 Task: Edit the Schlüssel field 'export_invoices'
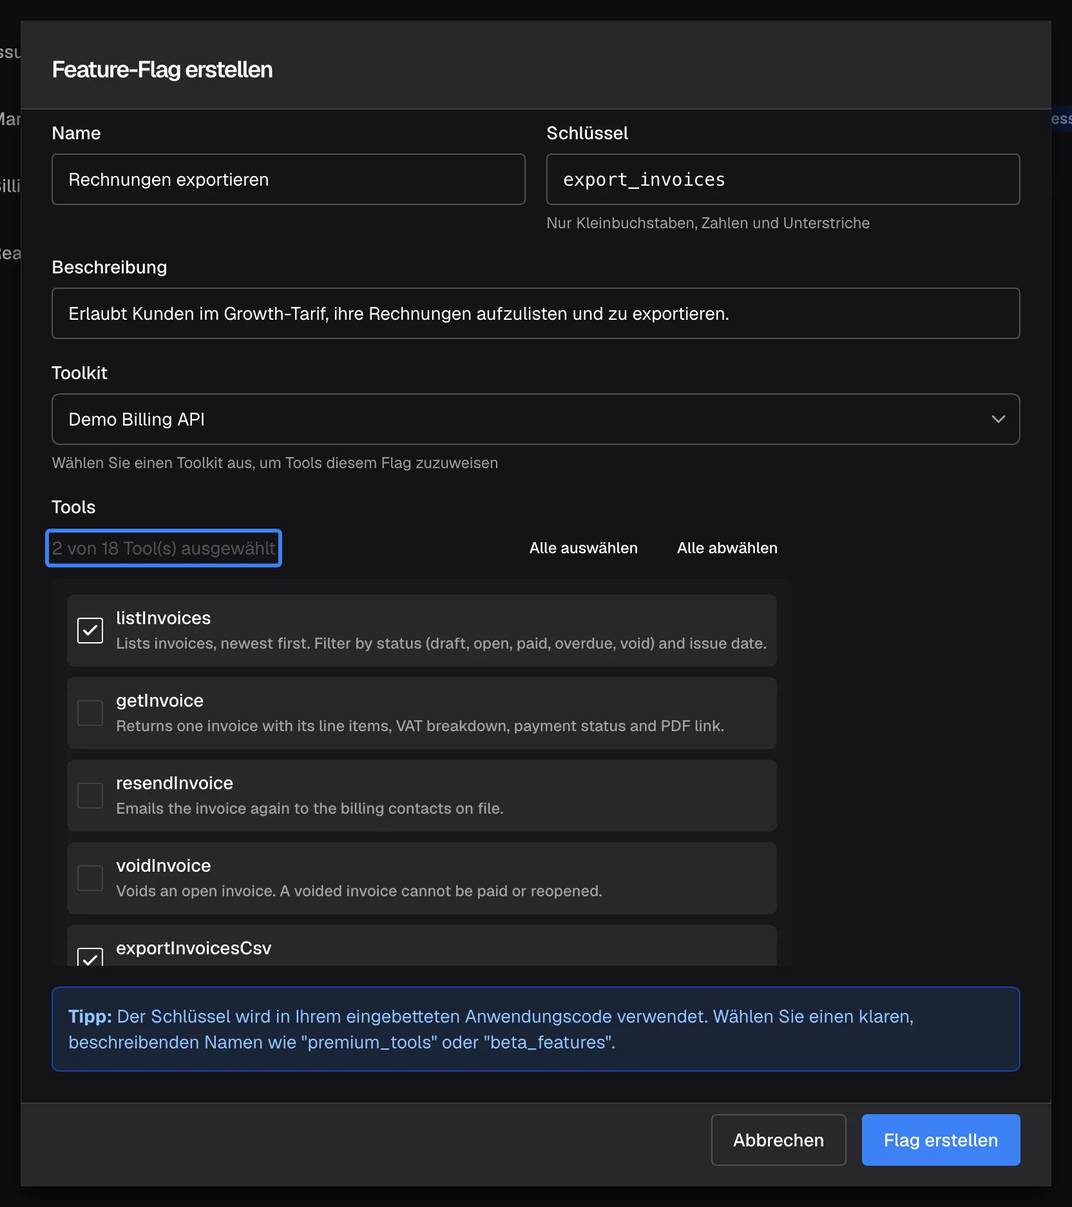tap(783, 179)
